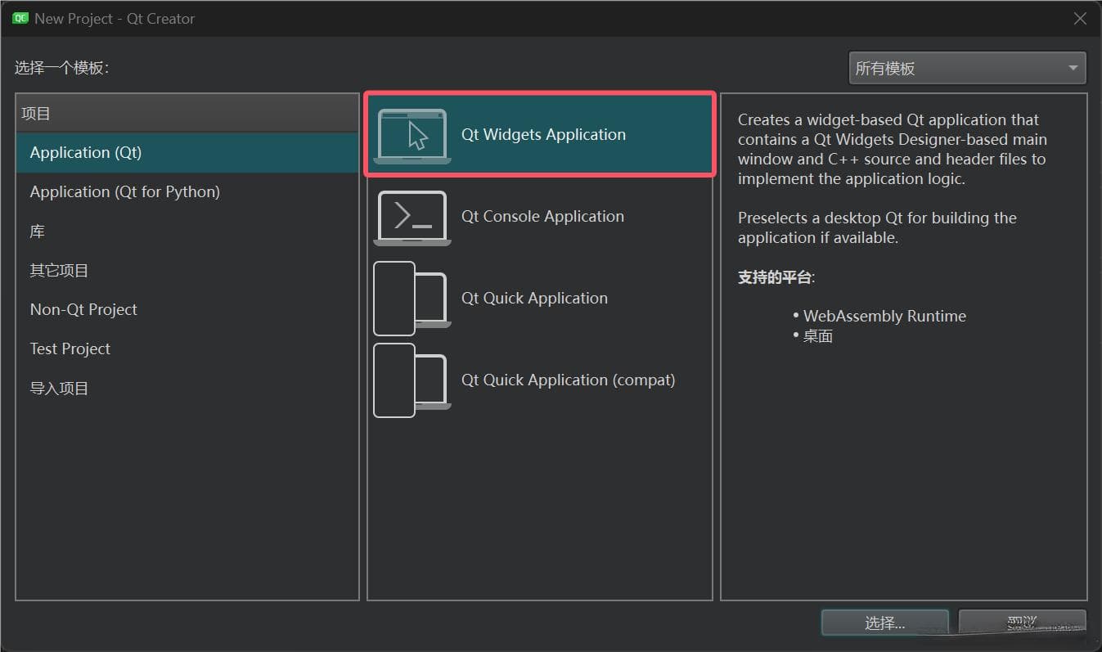Viewport: 1102px width, 652px height.
Task: Click the Qt Creator logo in title bar
Action: (x=20, y=18)
